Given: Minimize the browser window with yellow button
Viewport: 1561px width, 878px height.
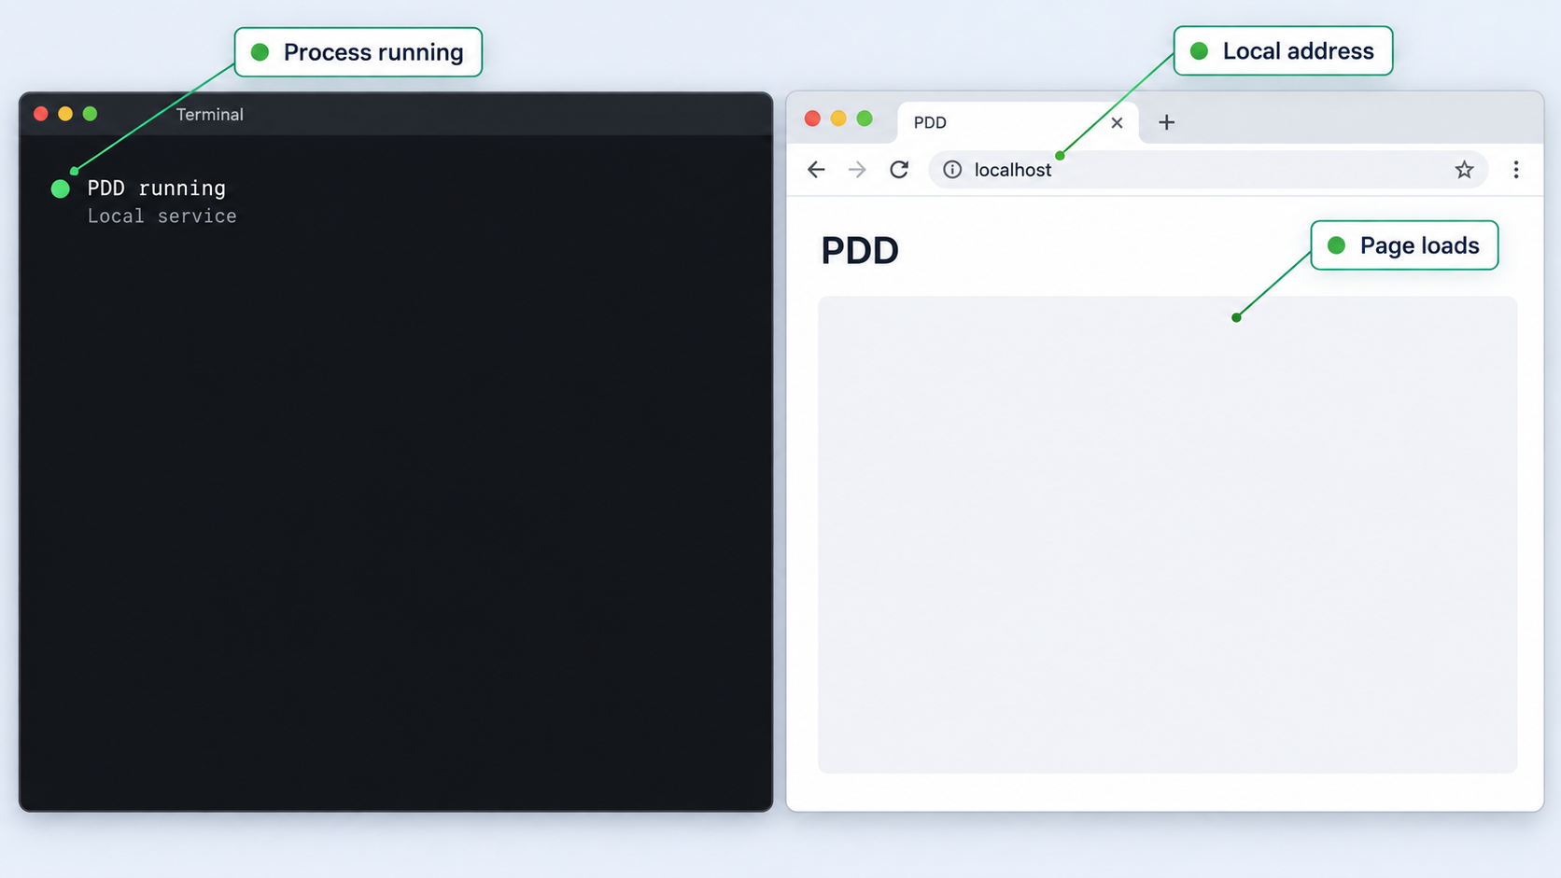Looking at the screenshot, I should [838, 118].
